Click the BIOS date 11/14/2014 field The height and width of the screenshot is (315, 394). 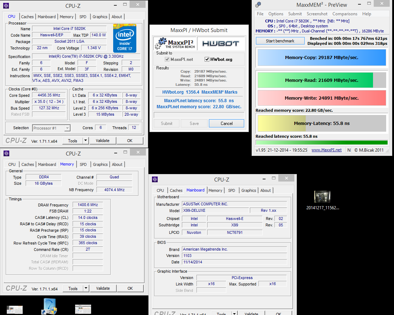[234, 262]
